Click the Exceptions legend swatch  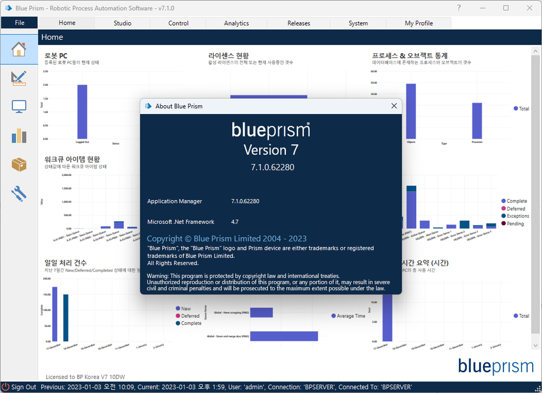pos(503,216)
